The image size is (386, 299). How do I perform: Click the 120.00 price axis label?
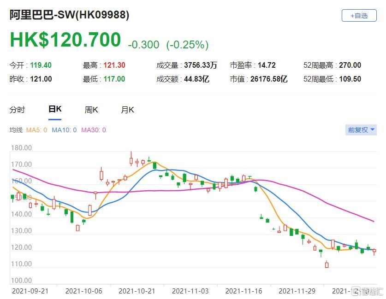(x=21, y=247)
